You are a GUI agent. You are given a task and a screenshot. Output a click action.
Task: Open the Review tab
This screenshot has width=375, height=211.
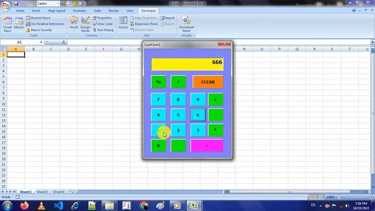point(114,11)
